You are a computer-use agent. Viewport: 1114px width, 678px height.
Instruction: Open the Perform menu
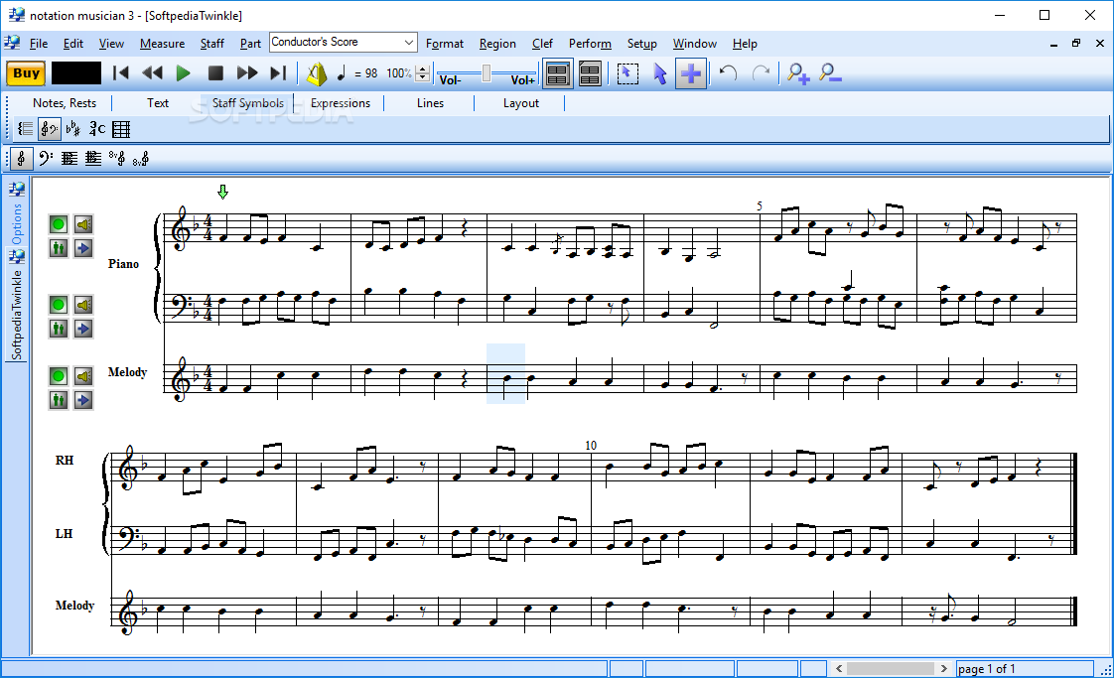[590, 44]
